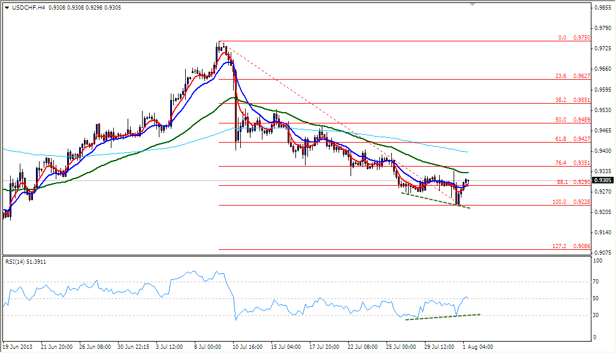Click the current price tag 0.9305
The height and width of the screenshot is (353, 616).
603,180
